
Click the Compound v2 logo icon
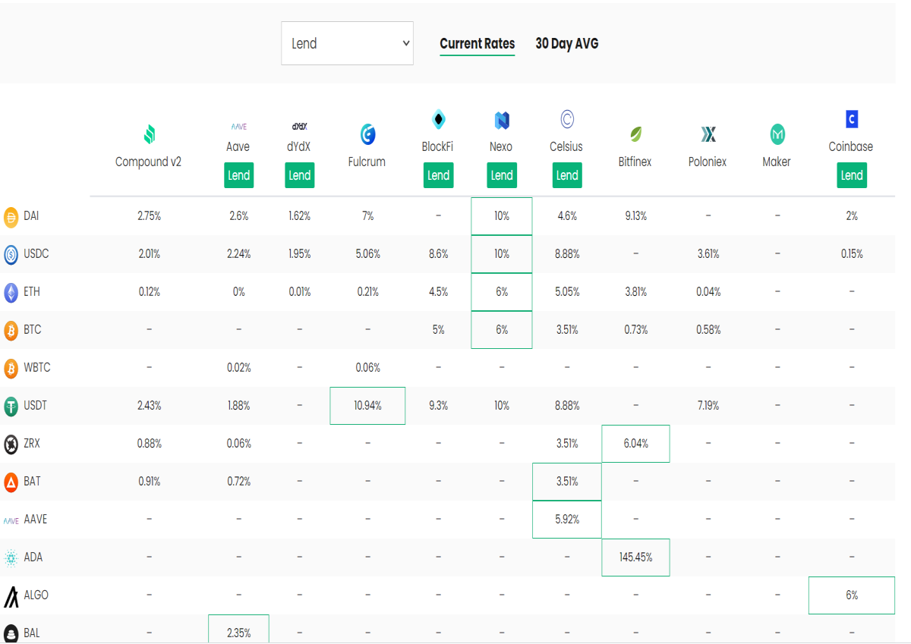point(149,135)
